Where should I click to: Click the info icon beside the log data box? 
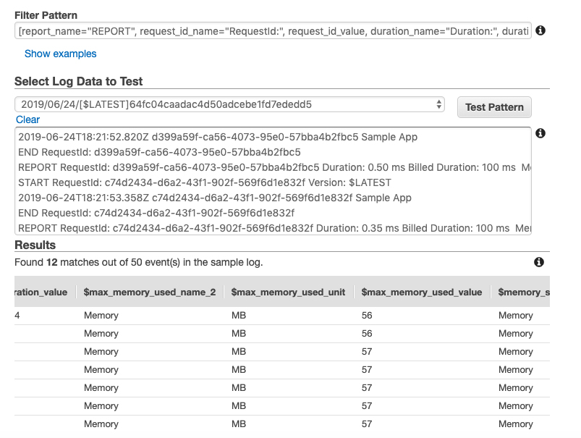[x=540, y=133]
